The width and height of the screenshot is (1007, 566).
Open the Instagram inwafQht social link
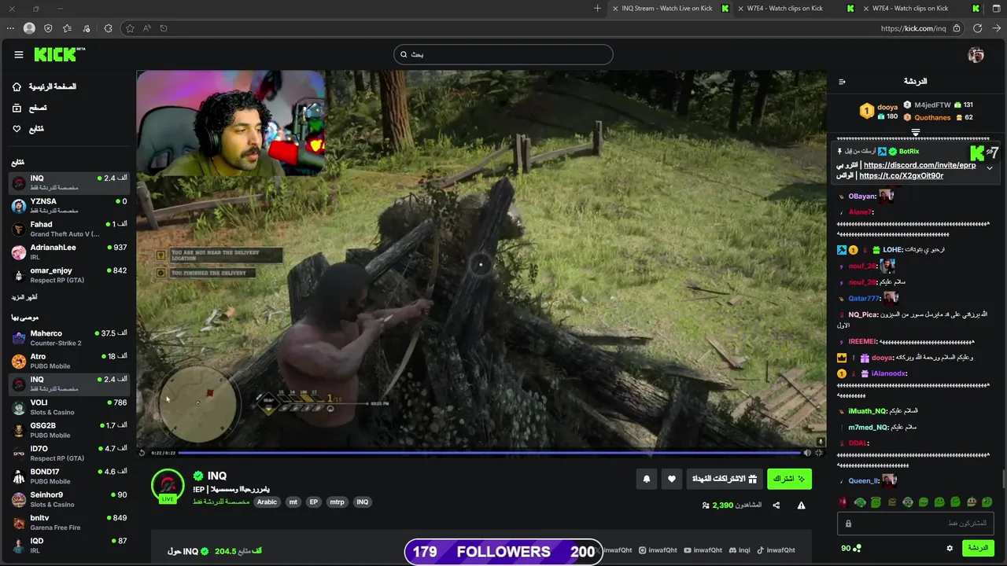[658, 550]
